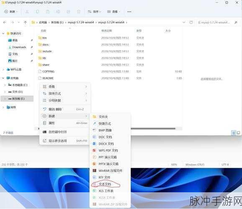Switch to details view icon in status bar
The height and width of the screenshot is (209, 242).
[234, 133]
